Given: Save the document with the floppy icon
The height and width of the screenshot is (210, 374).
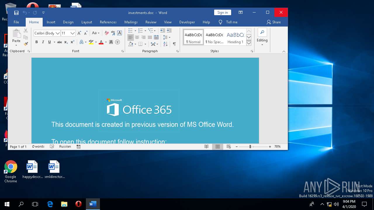Looking at the screenshot, I should [16, 13].
